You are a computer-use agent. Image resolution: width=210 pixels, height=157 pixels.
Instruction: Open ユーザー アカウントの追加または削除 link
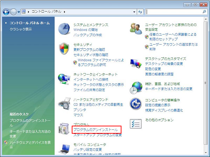pyautogui.click(x=174, y=47)
